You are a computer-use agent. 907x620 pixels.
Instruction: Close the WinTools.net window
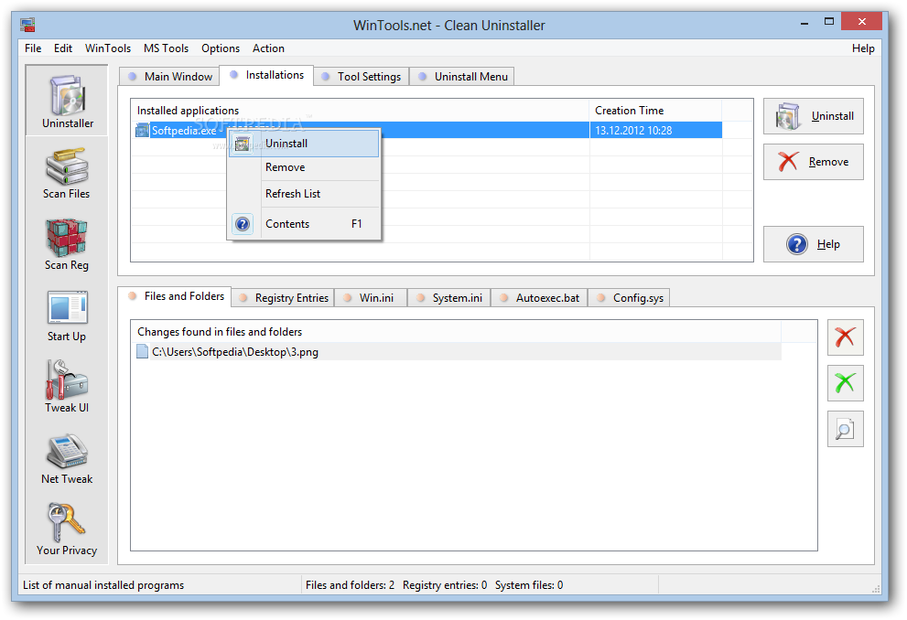pos(861,22)
